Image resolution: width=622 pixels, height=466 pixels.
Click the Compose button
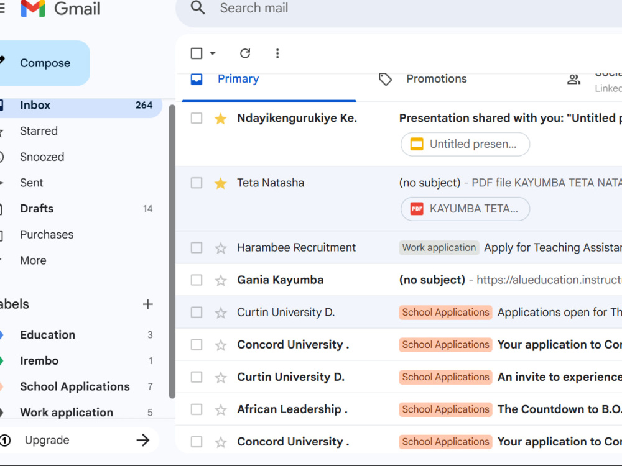click(44, 63)
